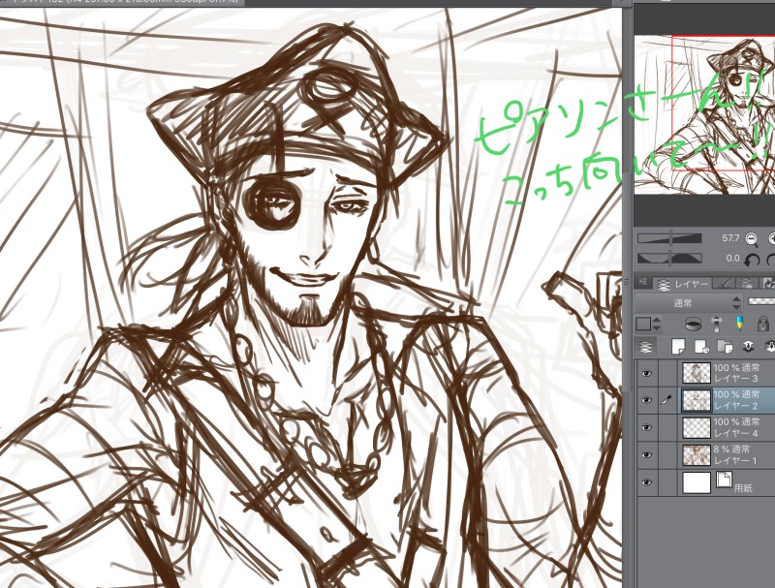Open the 通常 blend mode dropdown

[689, 303]
